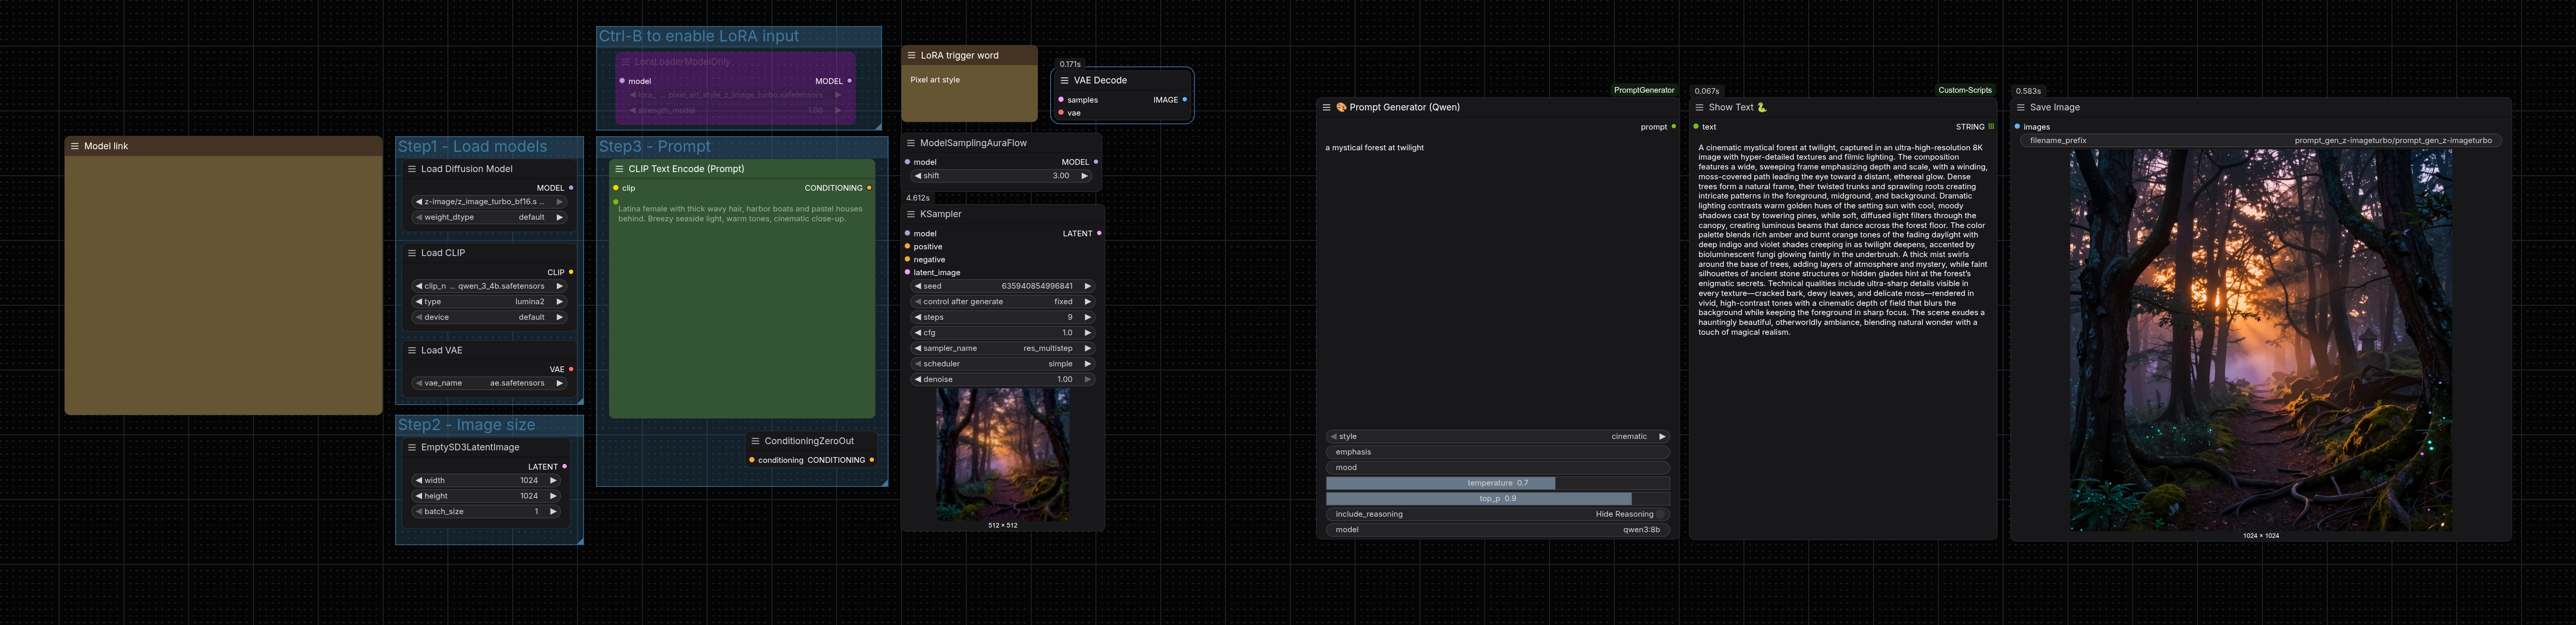Click the filename_prefix field in Save Image
The height and width of the screenshot is (625, 2576).
pos(2260,141)
